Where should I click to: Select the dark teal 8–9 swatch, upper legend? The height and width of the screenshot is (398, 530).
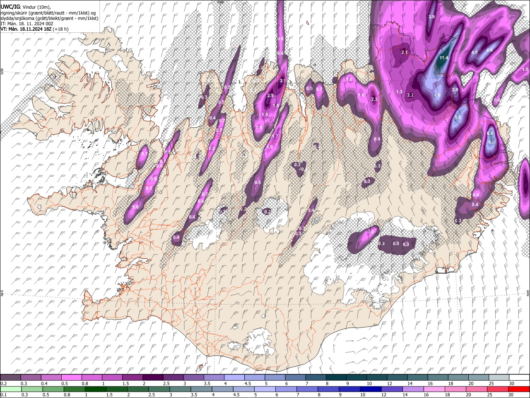(x=336, y=378)
